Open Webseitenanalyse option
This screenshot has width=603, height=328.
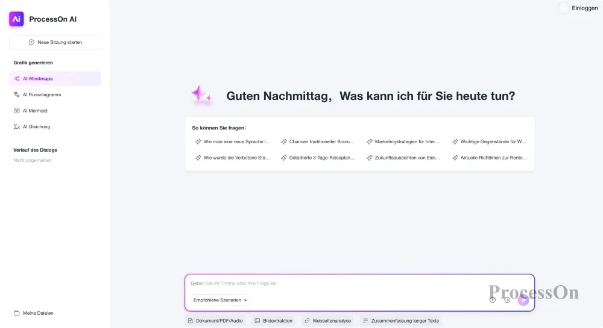327,321
